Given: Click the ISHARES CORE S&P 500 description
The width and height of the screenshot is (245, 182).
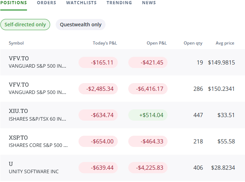Looking at the screenshot, I should [x=38, y=145].
